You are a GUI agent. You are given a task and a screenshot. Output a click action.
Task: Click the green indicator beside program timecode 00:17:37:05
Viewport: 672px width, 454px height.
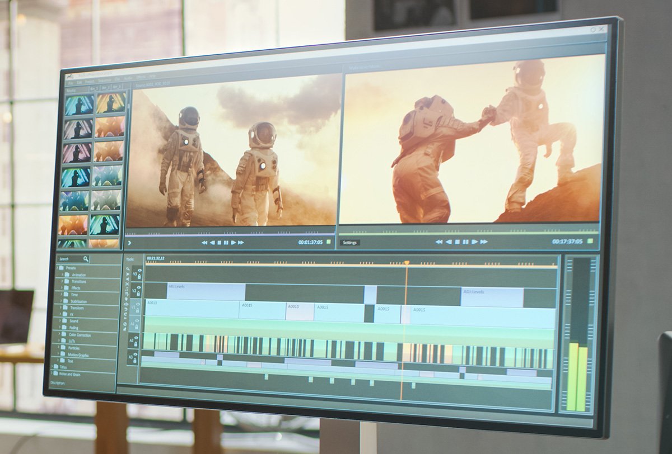590,241
